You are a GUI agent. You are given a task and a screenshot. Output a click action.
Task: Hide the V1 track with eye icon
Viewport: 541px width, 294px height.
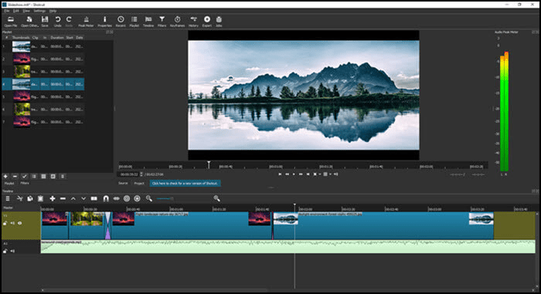tap(19, 223)
